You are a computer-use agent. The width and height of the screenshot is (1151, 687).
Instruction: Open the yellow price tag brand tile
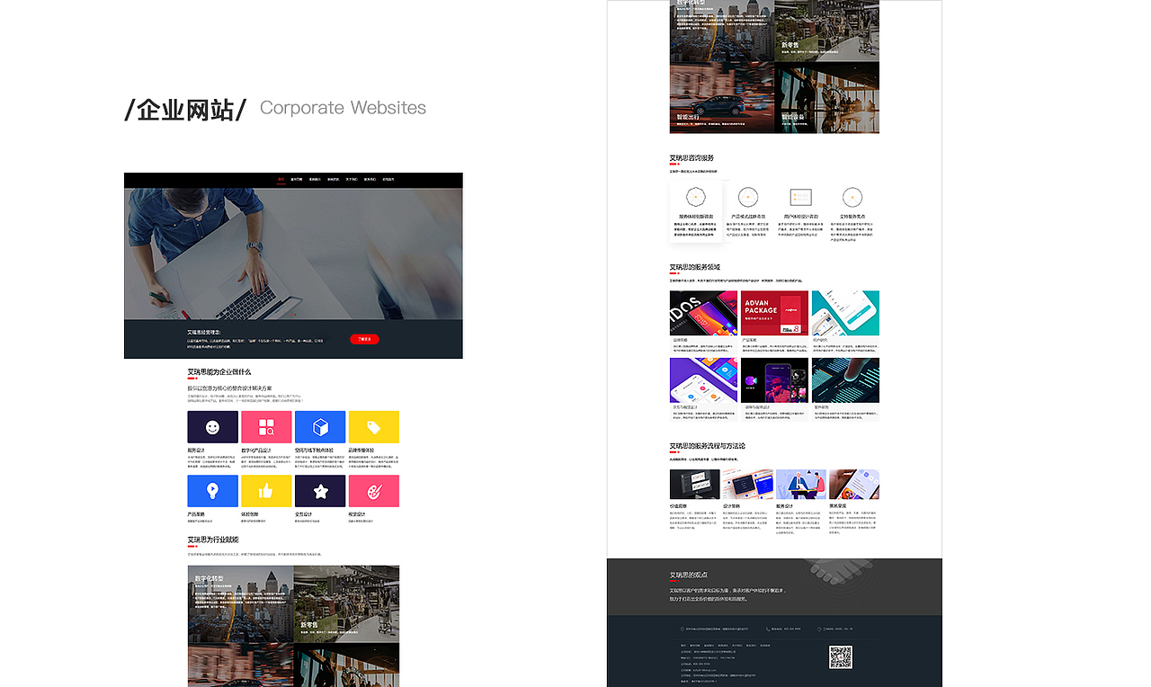pyautogui.click(x=374, y=427)
